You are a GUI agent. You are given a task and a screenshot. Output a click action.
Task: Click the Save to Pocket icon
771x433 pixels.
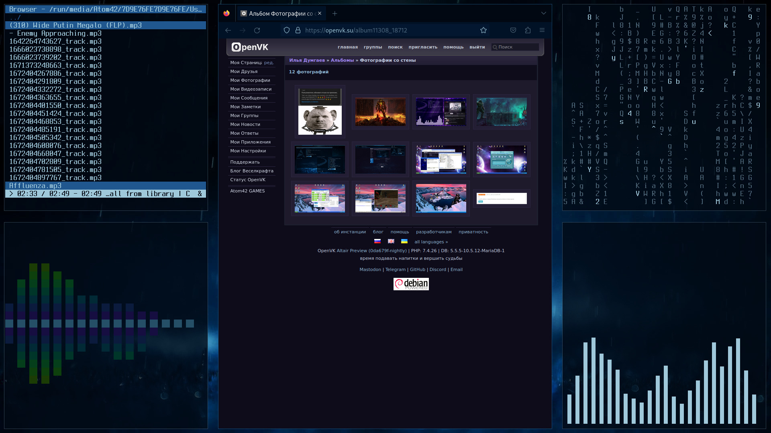513,30
